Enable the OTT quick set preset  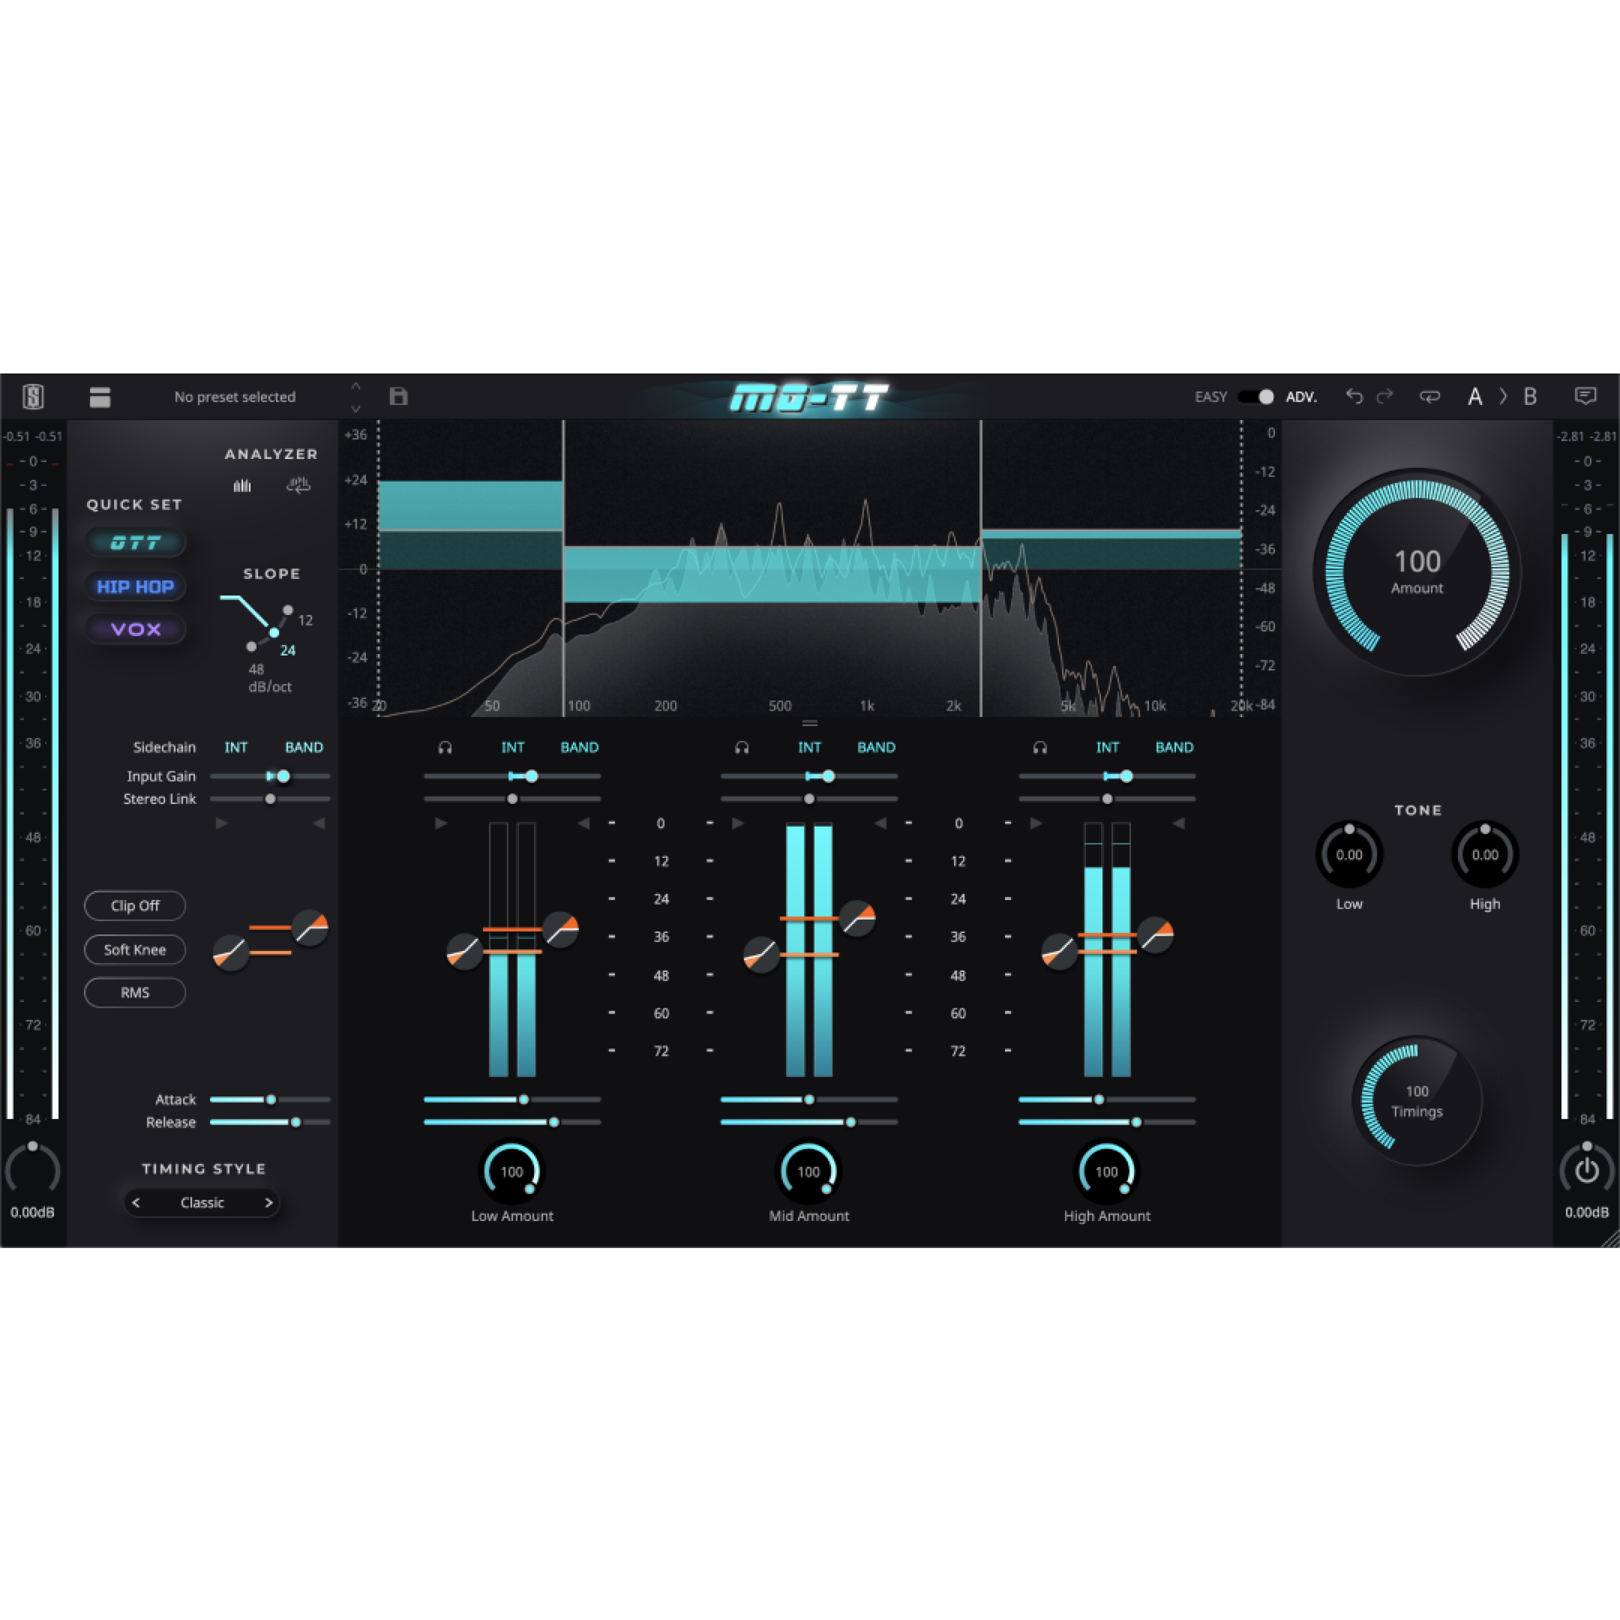pyautogui.click(x=135, y=543)
